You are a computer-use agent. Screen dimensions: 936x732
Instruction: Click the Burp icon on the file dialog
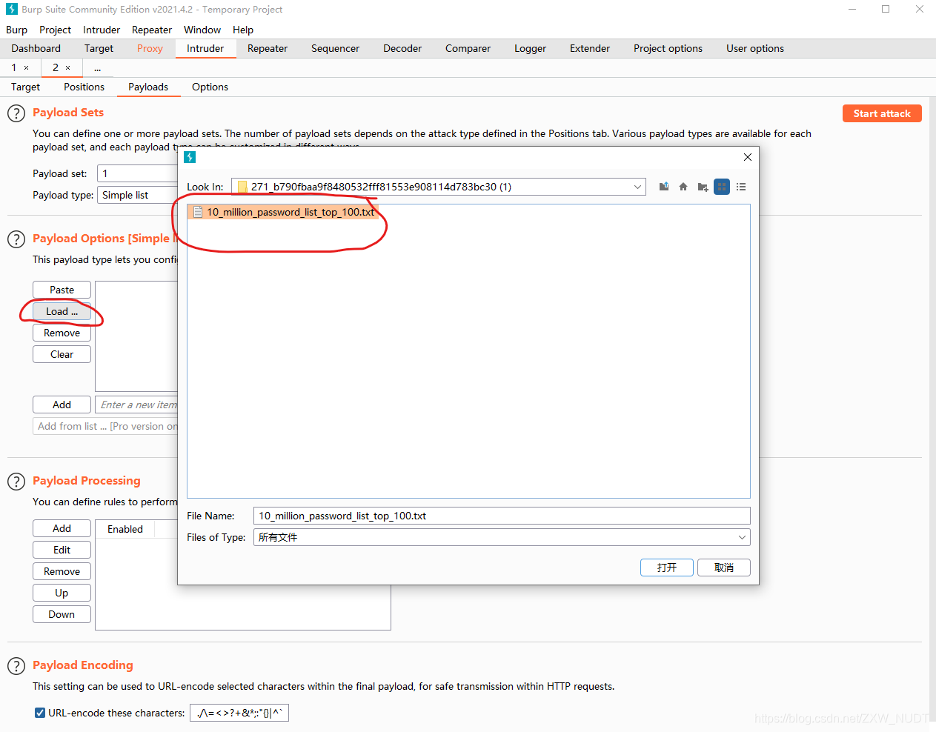point(190,157)
